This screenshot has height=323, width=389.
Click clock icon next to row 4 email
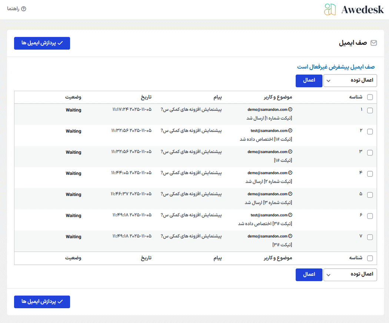click(x=290, y=173)
